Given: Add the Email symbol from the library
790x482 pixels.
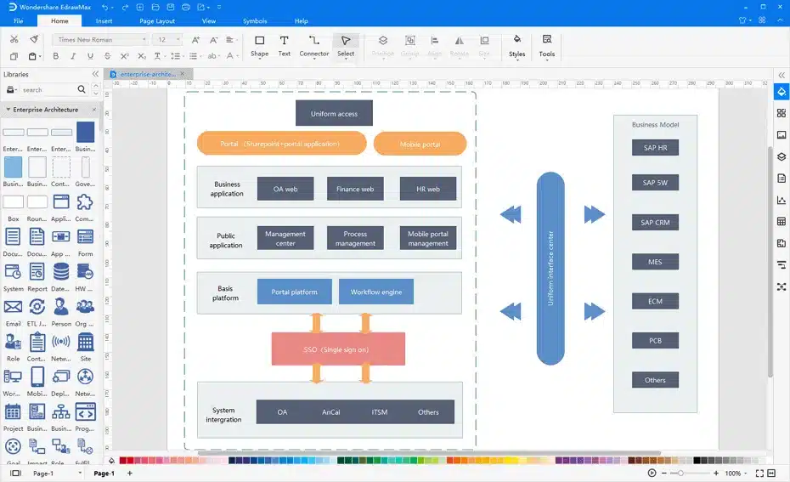Looking at the screenshot, I should click(x=13, y=309).
